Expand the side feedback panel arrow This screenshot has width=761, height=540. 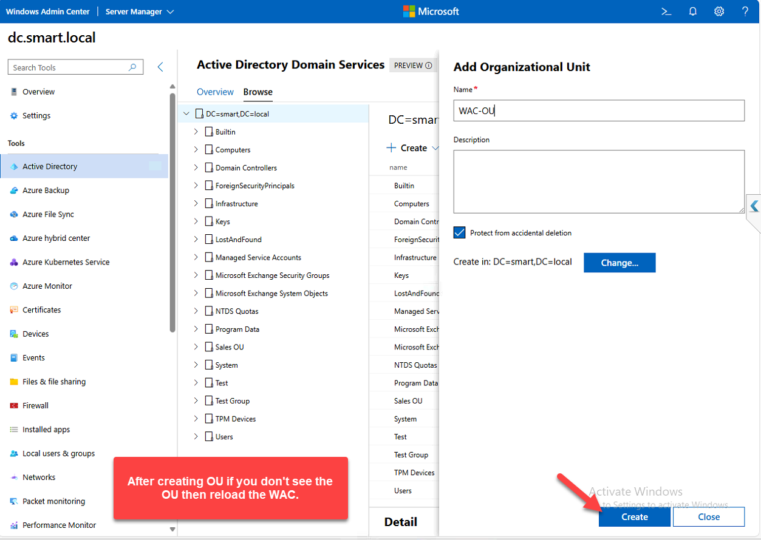tap(754, 206)
